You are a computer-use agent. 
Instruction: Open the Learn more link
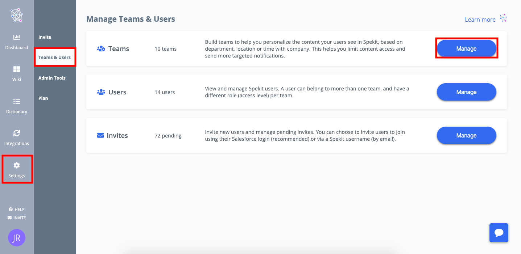click(x=480, y=20)
